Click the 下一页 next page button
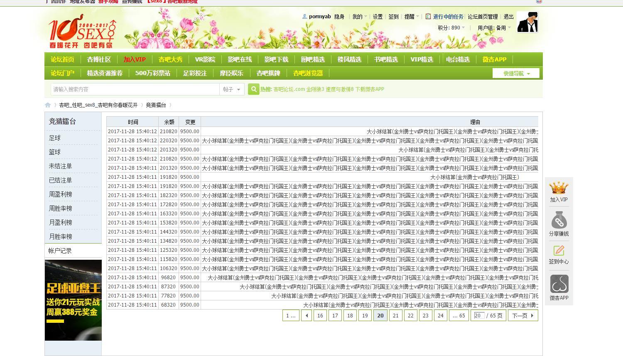 522,315
